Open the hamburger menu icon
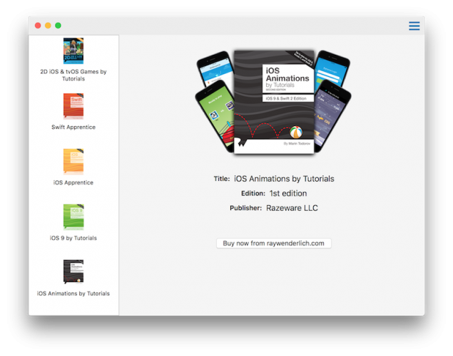Viewport: 453px width, 356px height. point(414,26)
